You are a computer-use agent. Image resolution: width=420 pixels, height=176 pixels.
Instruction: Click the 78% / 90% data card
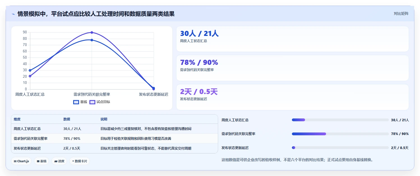tap(292, 68)
